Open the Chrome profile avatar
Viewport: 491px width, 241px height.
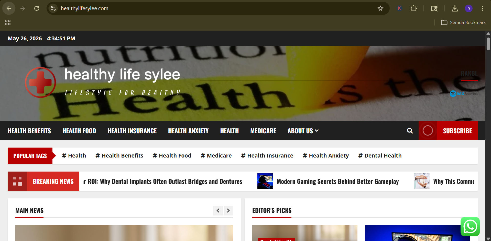[468, 8]
